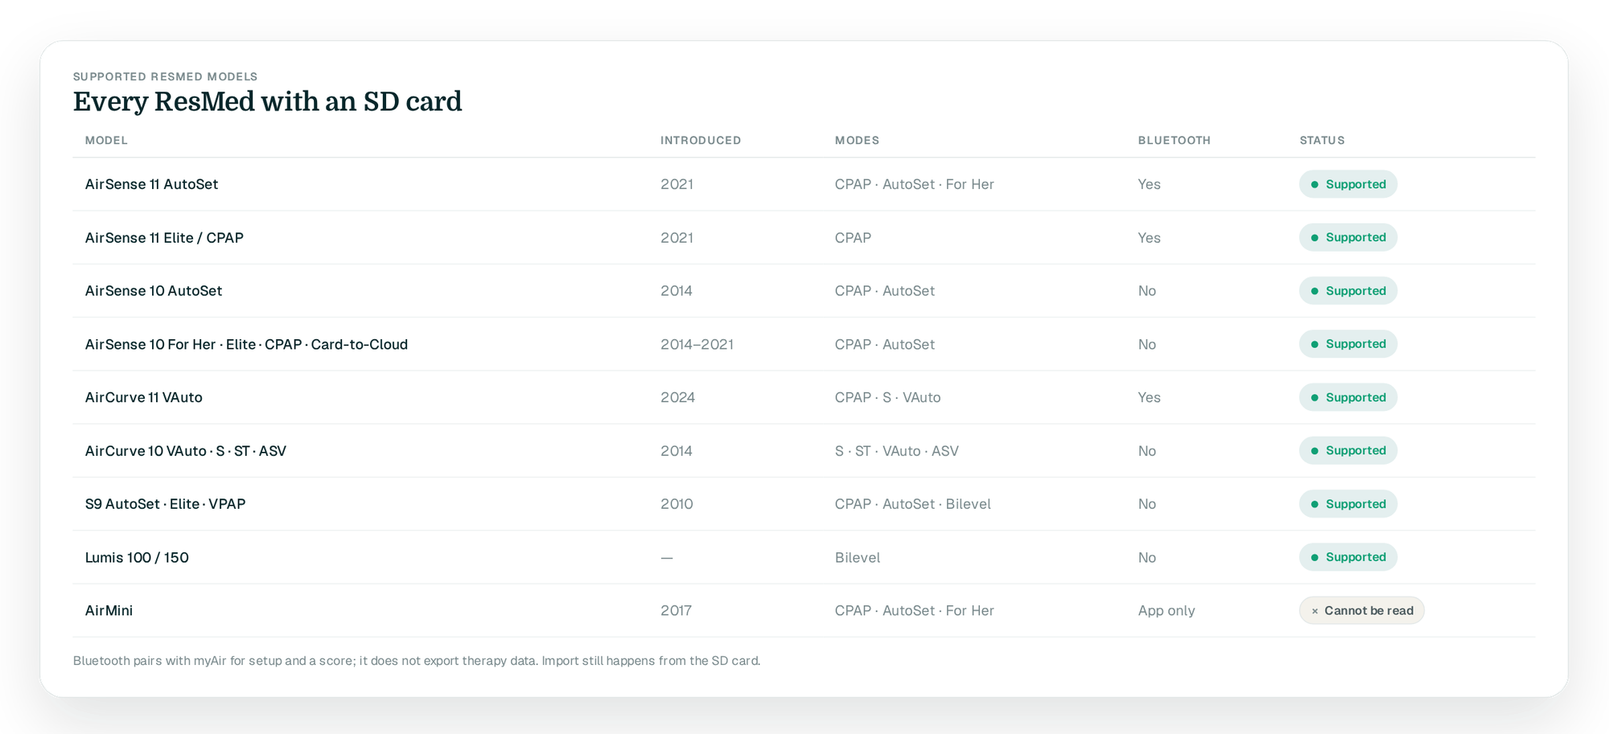The height and width of the screenshot is (734, 1609).
Task: Select the AirMini model name
Action: click(109, 610)
